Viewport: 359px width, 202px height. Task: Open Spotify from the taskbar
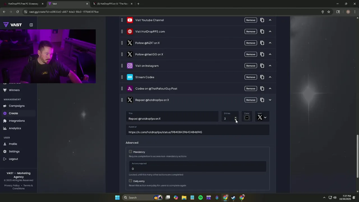(201, 198)
